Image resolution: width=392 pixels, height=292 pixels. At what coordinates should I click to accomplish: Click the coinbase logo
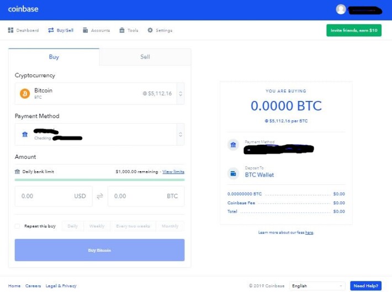(23, 9)
